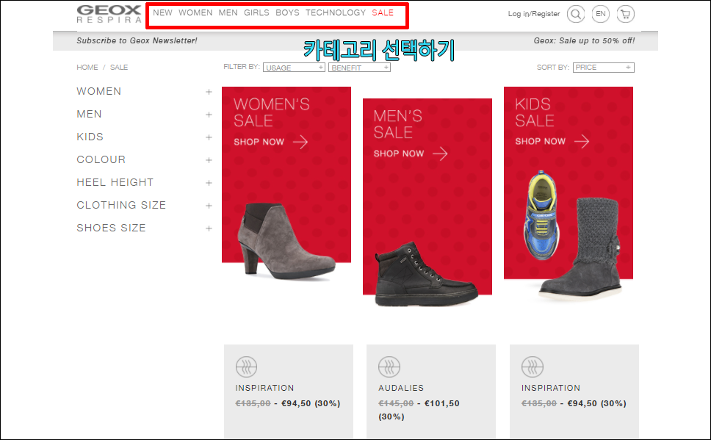Image resolution: width=711 pixels, height=440 pixels.
Task: Click the breathable icon on the first Inspiration card
Action: pos(246,367)
